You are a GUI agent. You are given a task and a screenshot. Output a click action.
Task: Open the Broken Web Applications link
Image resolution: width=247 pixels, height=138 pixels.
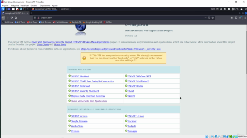point(96,42)
